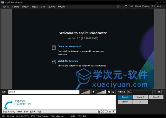The image size is (166, 118).
Task: Expand the dropdown arrow beside the star icon
Action: tap(163, 92)
